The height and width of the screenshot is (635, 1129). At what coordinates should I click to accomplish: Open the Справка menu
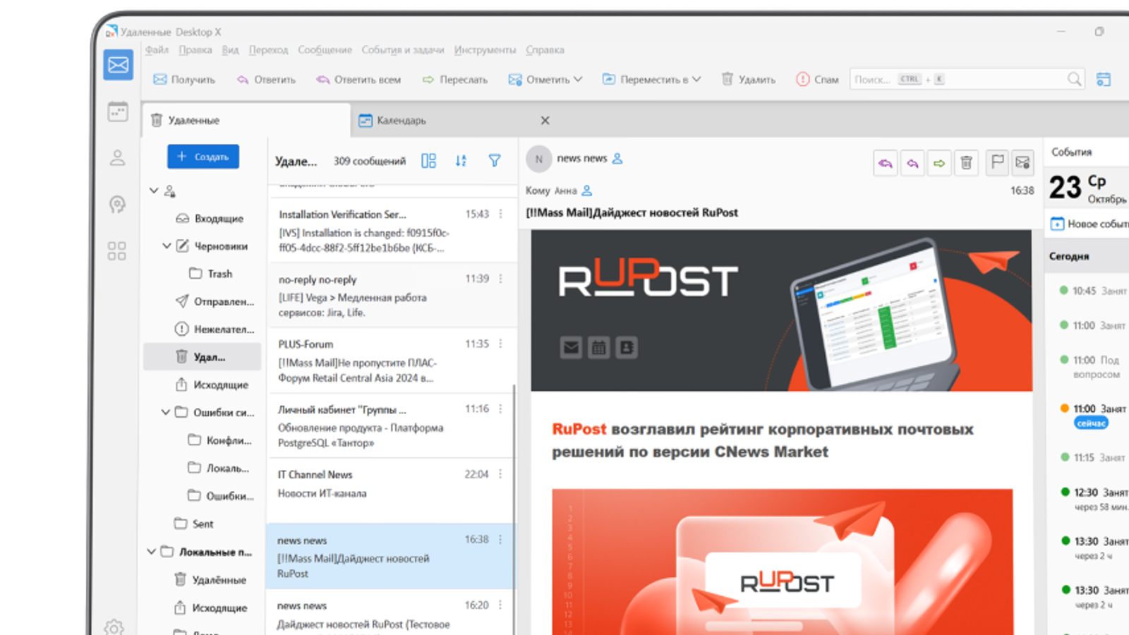(545, 50)
